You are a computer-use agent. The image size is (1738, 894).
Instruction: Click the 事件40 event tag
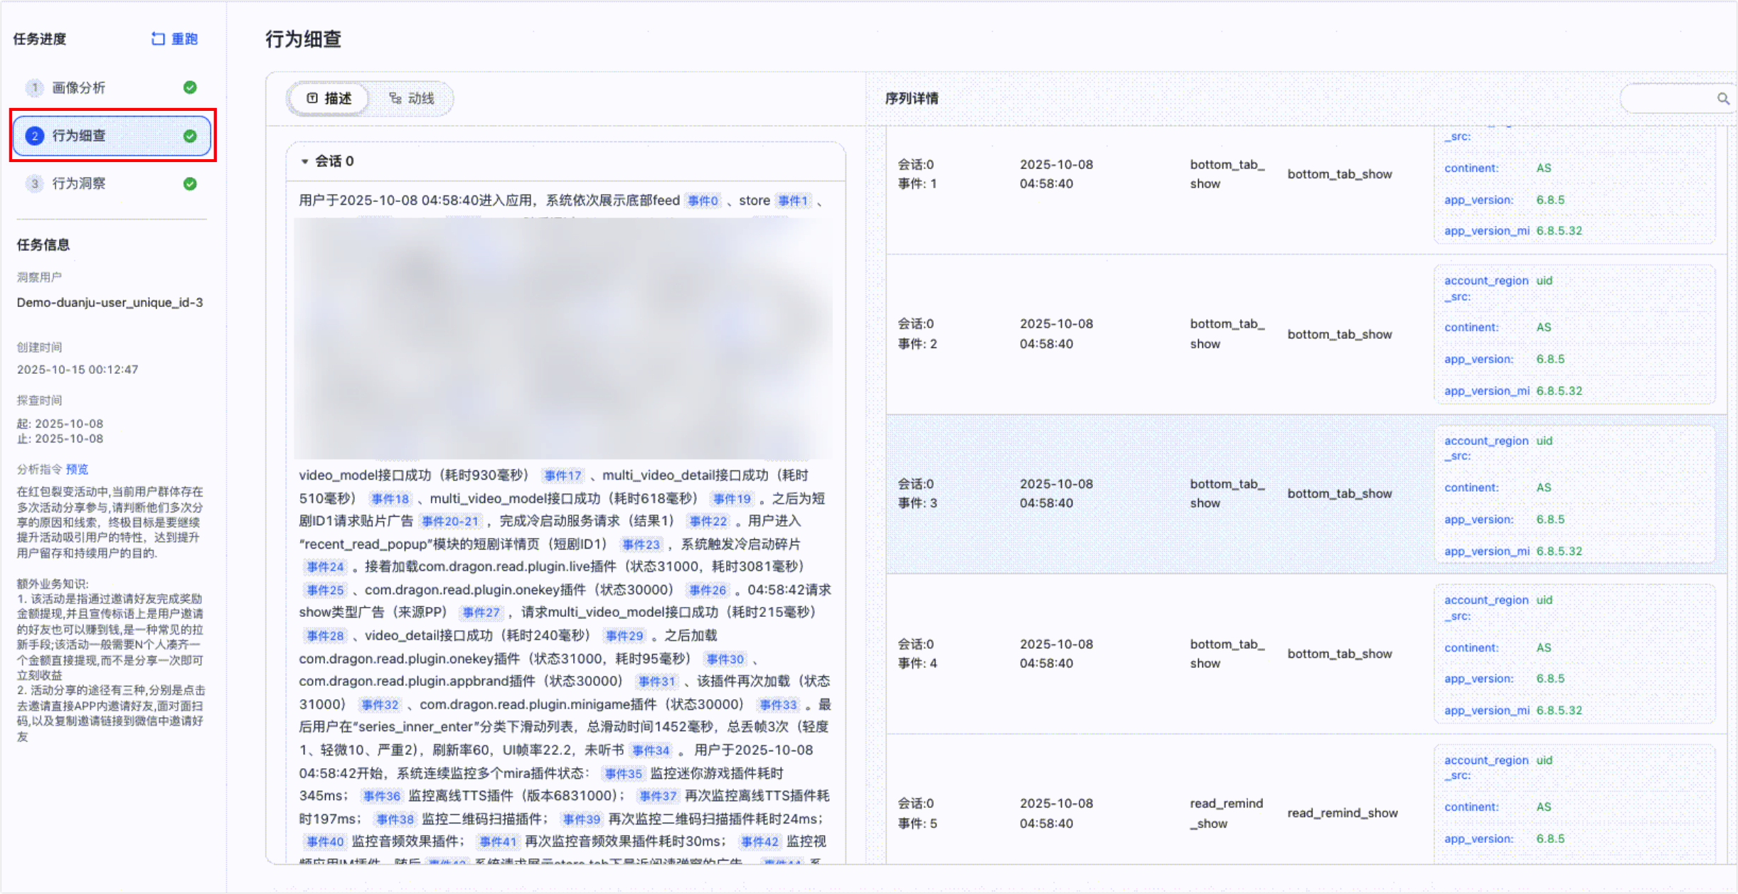(325, 842)
